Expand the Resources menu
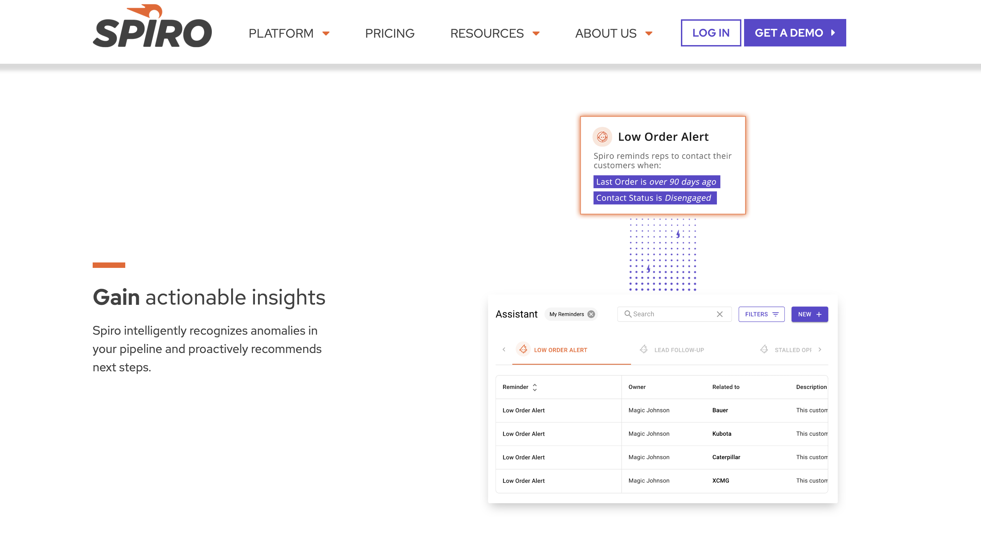981x550 pixels. pos(495,34)
